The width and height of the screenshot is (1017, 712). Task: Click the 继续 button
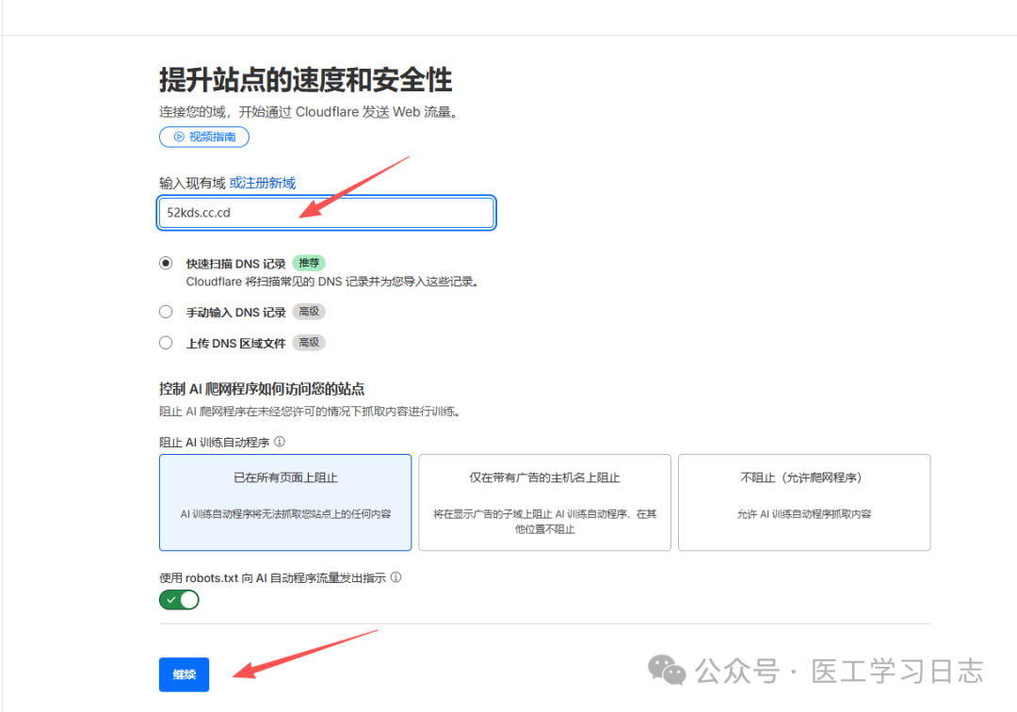[184, 674]
